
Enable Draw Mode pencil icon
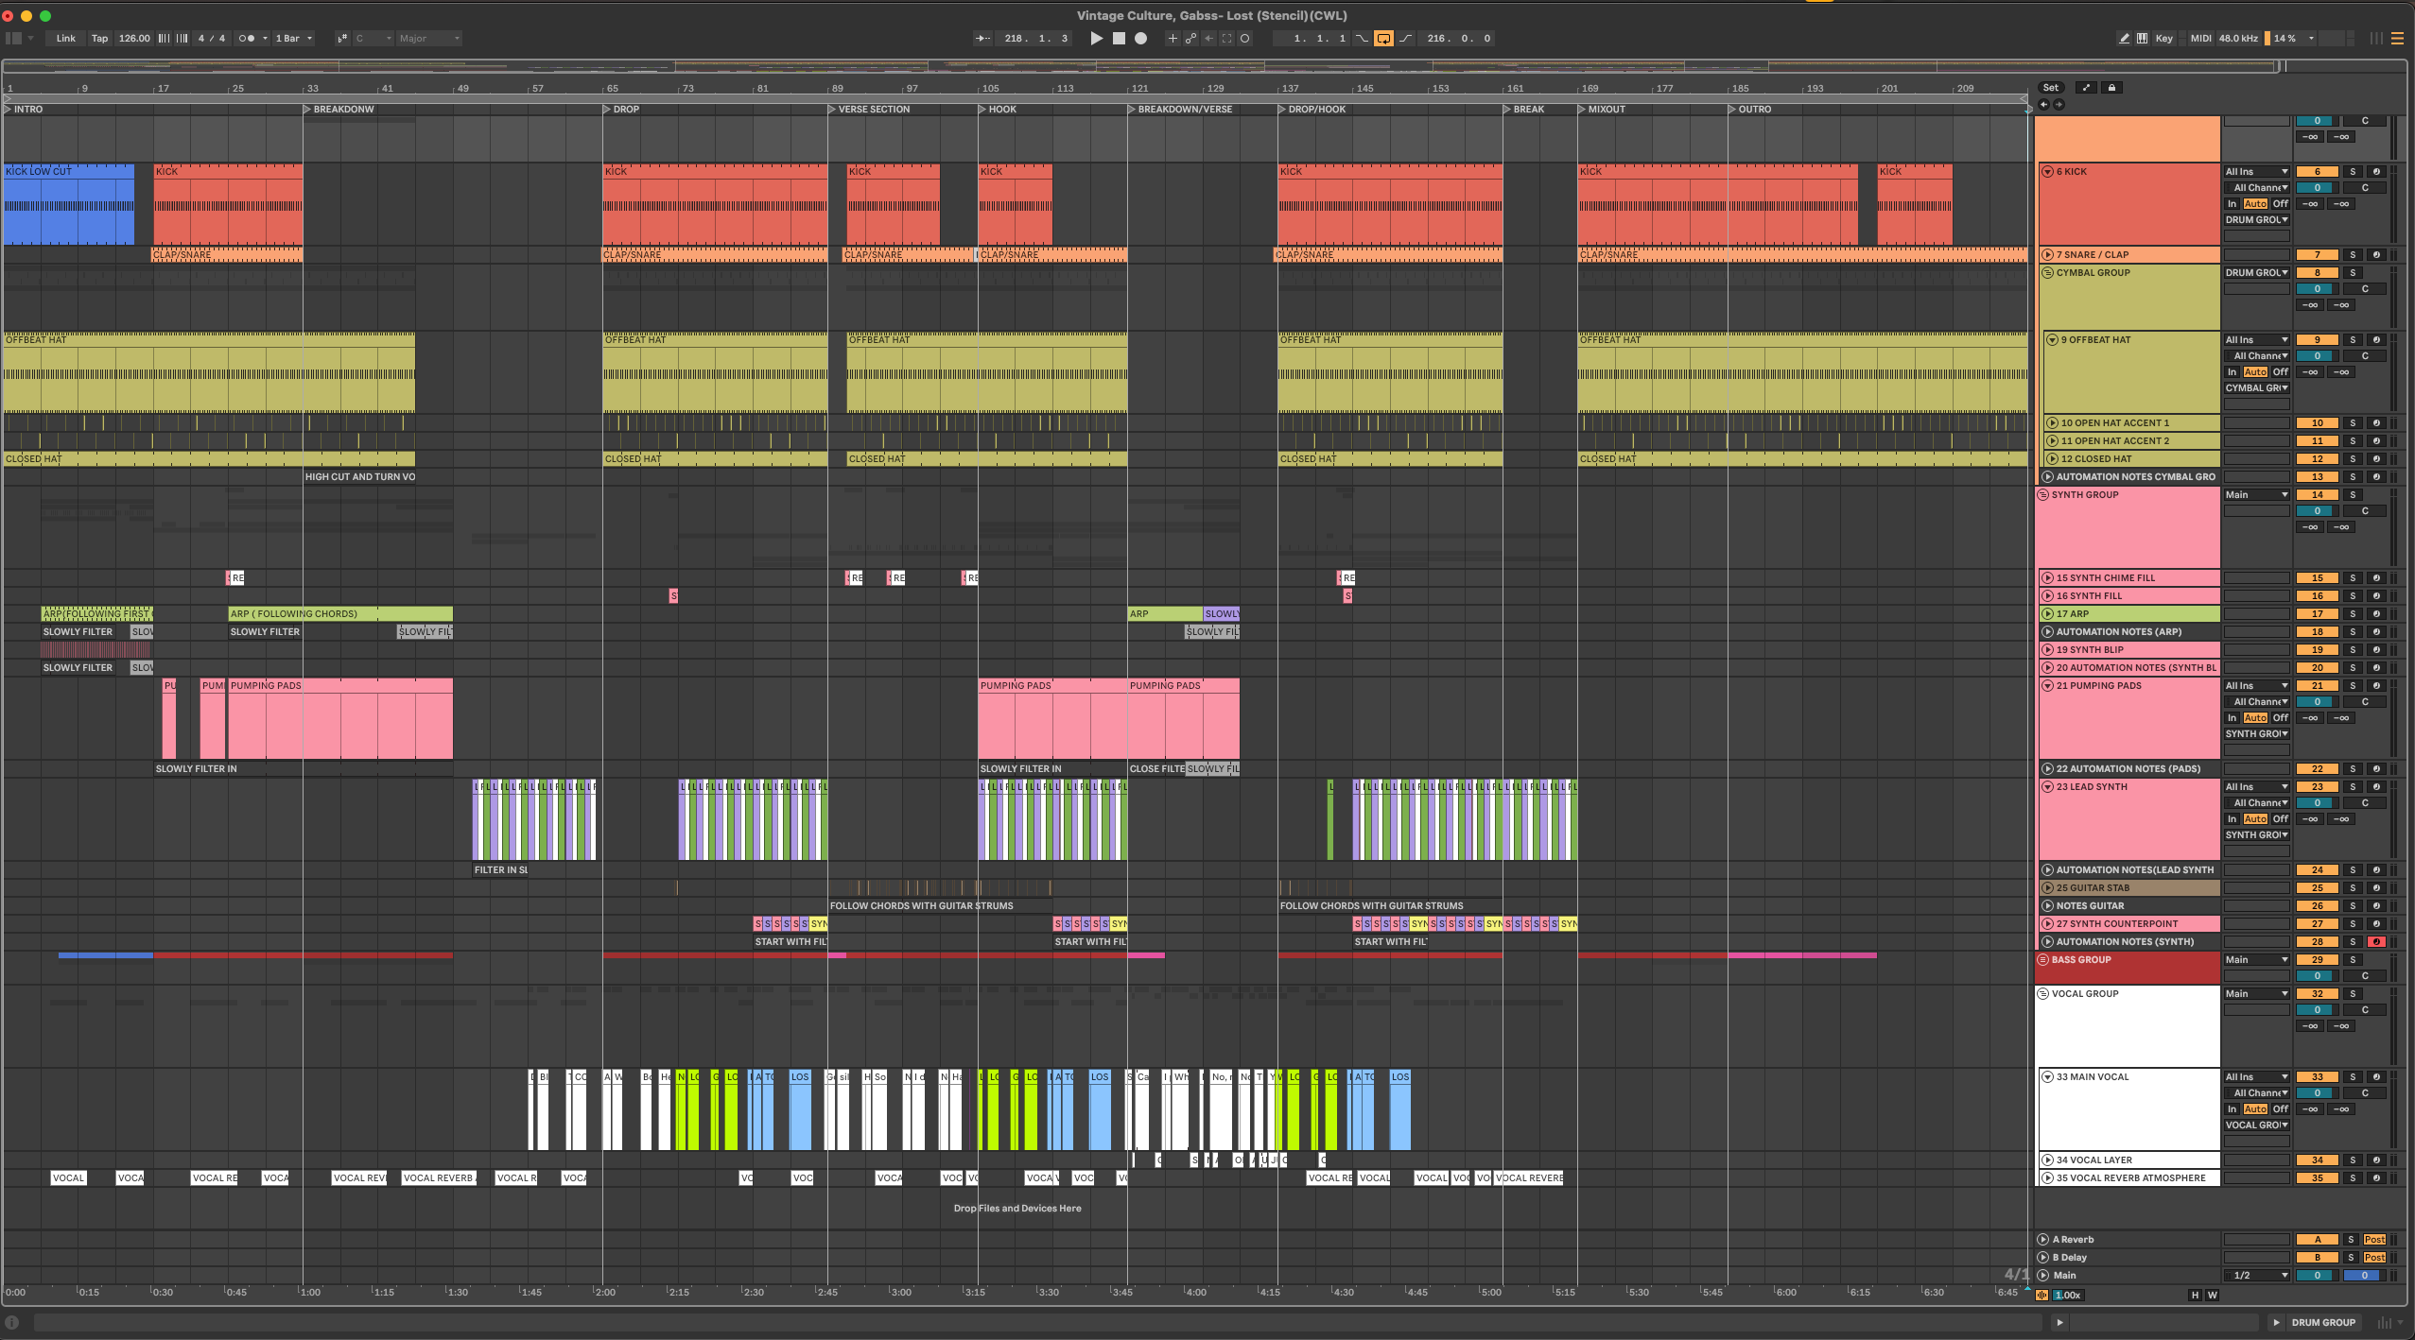point(2125,39)
